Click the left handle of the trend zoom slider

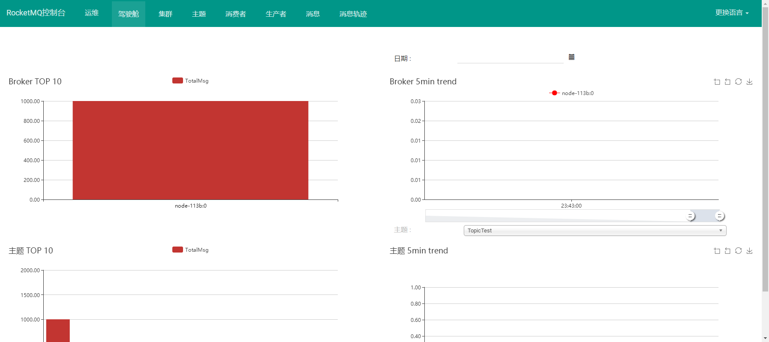pyautogui.click(x=690, y=216)
